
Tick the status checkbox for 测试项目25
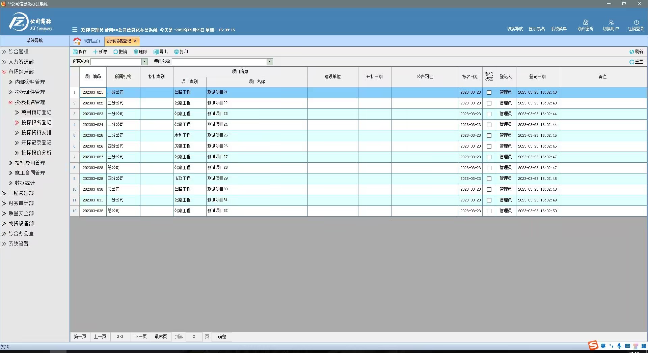(489, 135)
